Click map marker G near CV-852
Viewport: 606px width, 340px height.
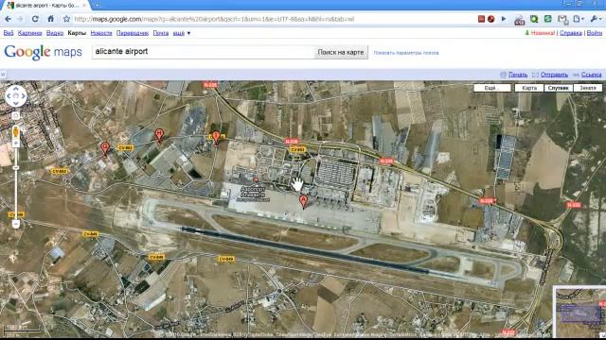tap(105, 149)
